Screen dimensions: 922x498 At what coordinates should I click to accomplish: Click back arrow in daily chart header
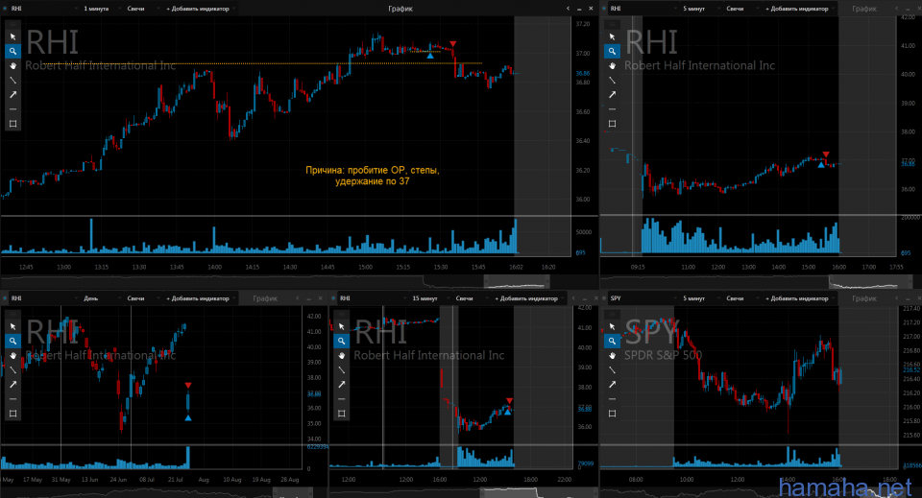tap(298, 298)
